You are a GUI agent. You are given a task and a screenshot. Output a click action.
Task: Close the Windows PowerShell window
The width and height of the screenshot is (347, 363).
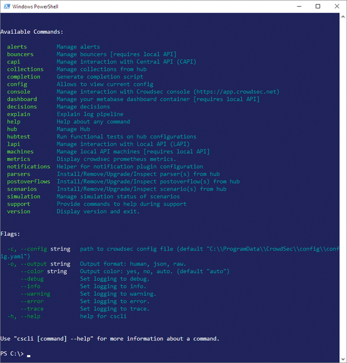click(337, 6)
